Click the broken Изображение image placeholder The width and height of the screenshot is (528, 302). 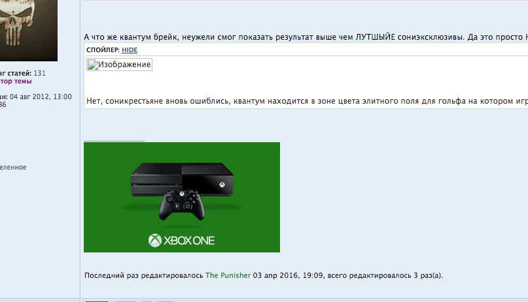click(119, 65)
